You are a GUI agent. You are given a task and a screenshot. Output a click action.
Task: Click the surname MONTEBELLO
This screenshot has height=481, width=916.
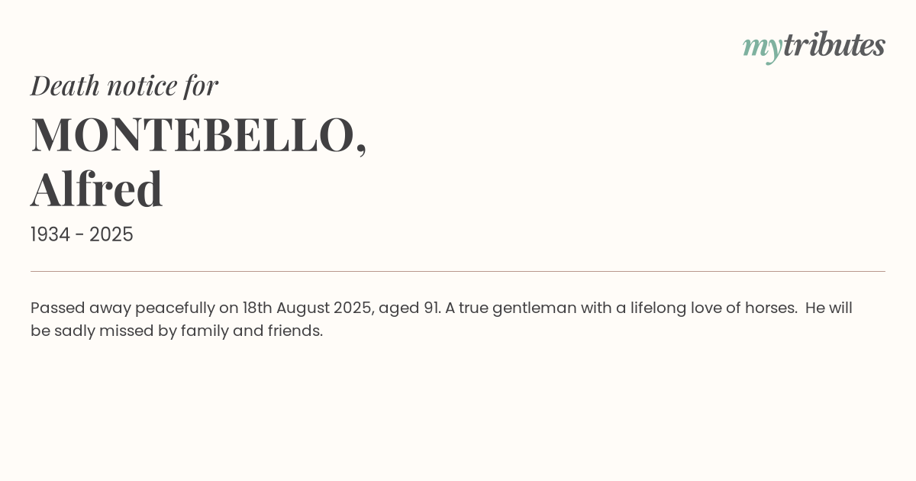pyautogui.click(x=192, y=135)
